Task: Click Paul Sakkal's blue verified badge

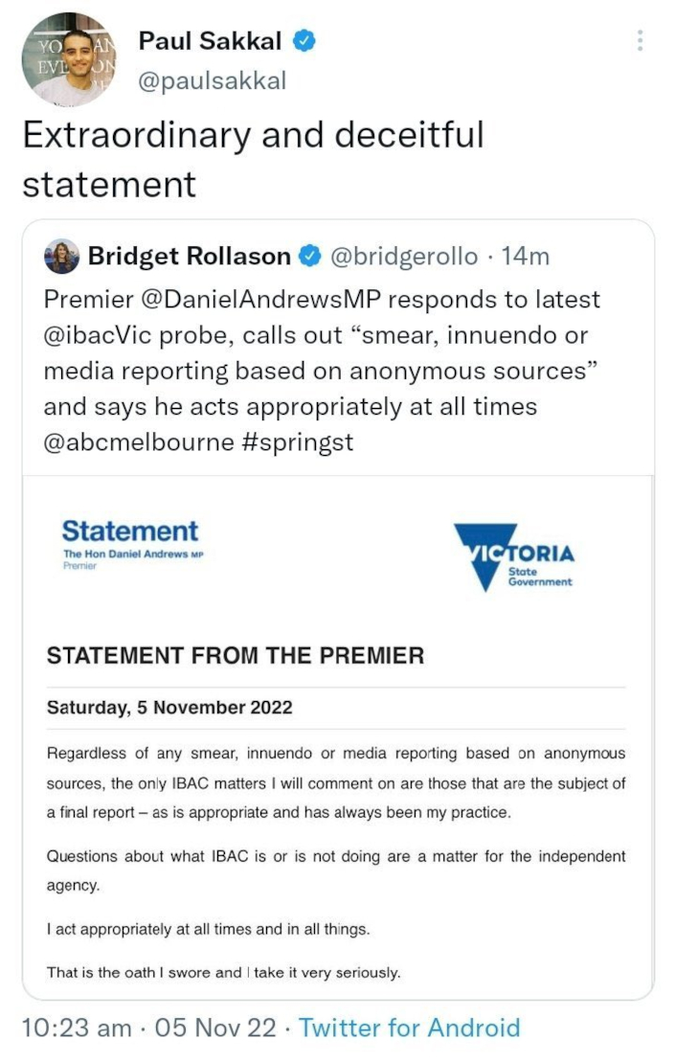Action: tap(304, 40)
